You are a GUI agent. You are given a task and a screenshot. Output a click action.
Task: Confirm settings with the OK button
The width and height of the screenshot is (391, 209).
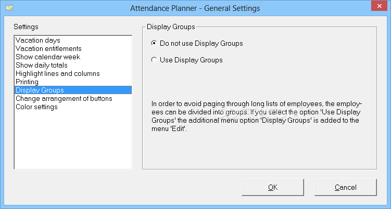272,187
